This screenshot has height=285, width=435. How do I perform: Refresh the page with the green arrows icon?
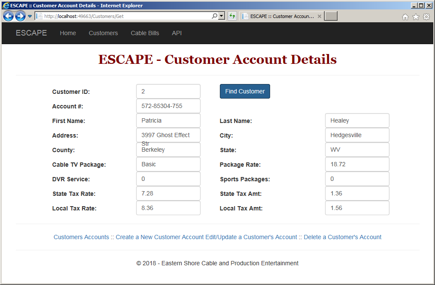click(x=232, y=16)
